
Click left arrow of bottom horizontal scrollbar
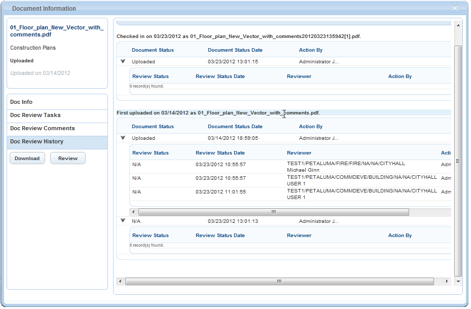(x=120, y=281)
